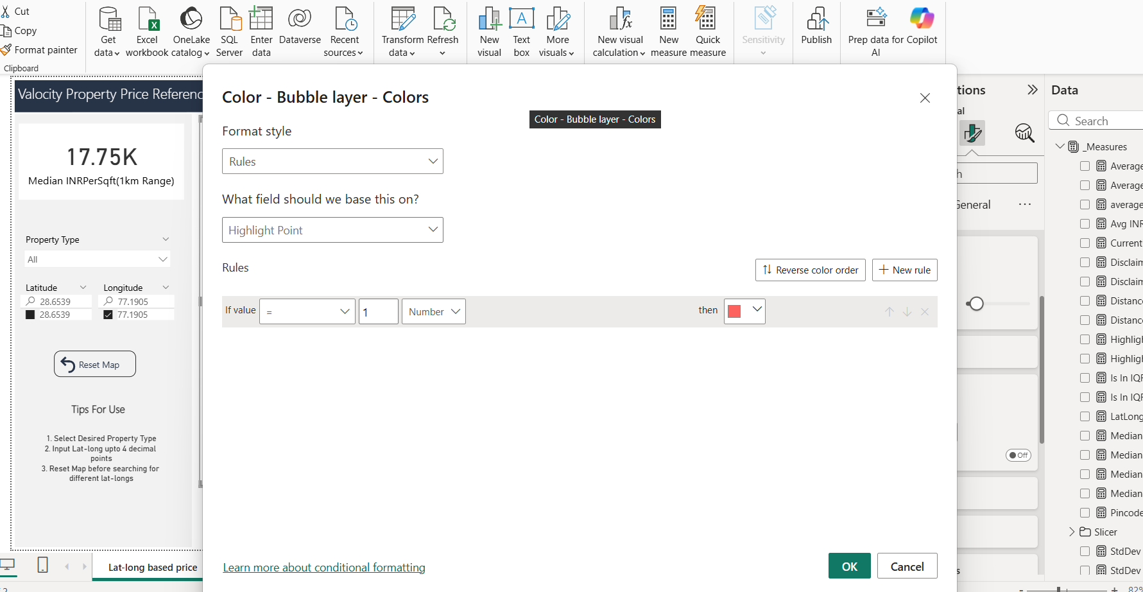Viewport: 1143px width, 592px height.
Task: Check the LatLong measure checkbox
Action: [1085, 416]
